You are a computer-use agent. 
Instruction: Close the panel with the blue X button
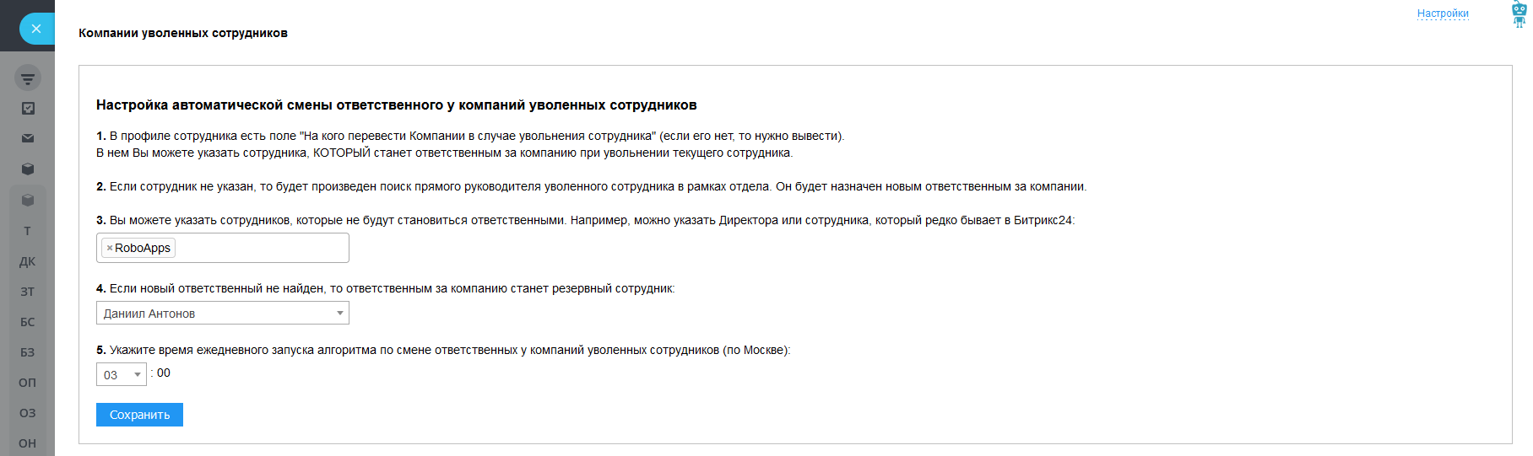coord(35,29)
